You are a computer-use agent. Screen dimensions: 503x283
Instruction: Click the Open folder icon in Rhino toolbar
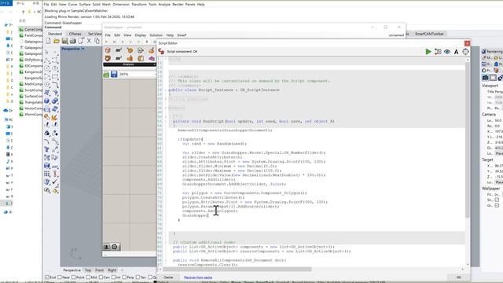click(57, 41)
